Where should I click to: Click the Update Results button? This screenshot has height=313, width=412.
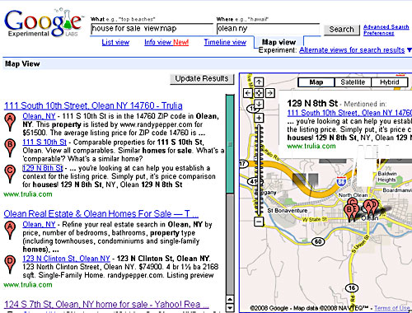point(202,79)
